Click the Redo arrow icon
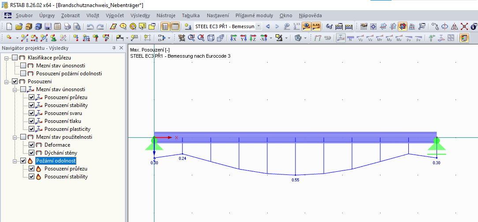This screenshot has width=478, height=222. 100,26
